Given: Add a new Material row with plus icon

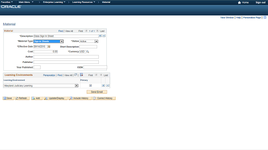Looking at the screenshot, I should [100, 36].
